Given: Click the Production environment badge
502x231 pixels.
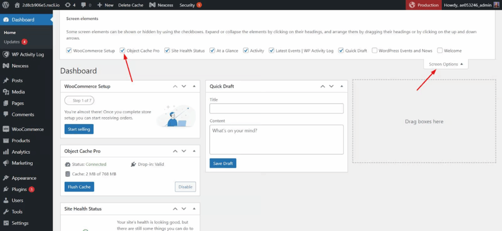Looking at the screenshot, I should click(x=424, y=5).
